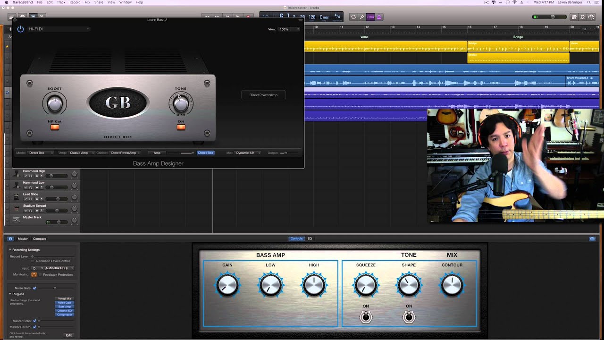The height and width of the screenshot is (340, 604).
Task: Open Spotlight search in macOS menu bar
Action: click(x=590, y=2)
